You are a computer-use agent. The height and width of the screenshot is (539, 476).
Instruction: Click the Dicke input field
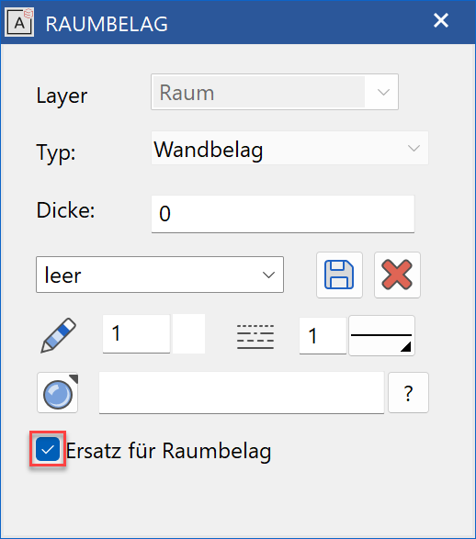[x=283, y=214]
